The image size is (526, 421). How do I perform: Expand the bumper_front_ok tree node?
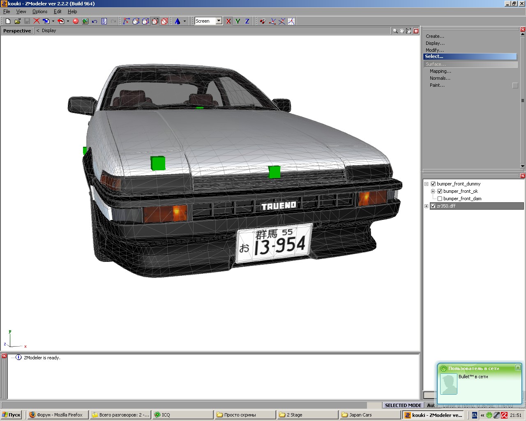pyautogui.click(x=433, y=191)
